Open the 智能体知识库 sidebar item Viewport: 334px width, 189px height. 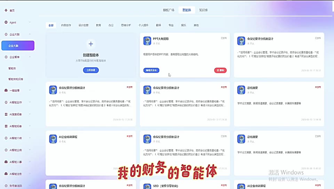[16, 79]
